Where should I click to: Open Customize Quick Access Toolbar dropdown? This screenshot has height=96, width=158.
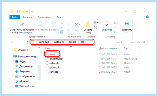(27, 12)
